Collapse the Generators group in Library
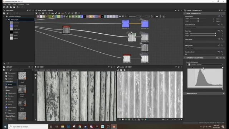 (4, 82)
